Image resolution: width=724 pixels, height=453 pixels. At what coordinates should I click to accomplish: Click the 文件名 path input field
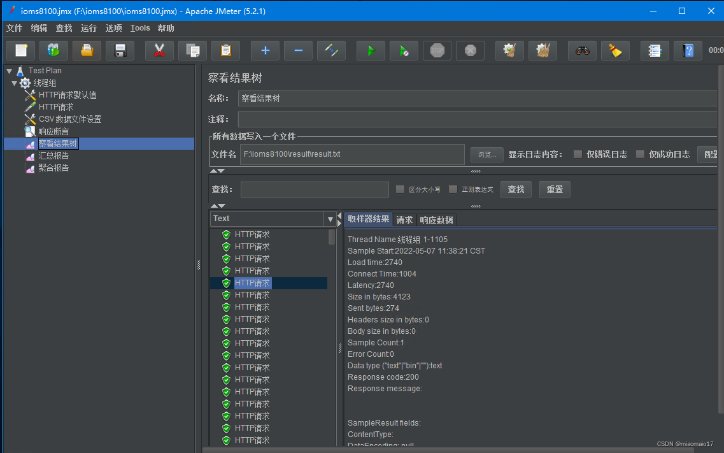pos(352,154)
